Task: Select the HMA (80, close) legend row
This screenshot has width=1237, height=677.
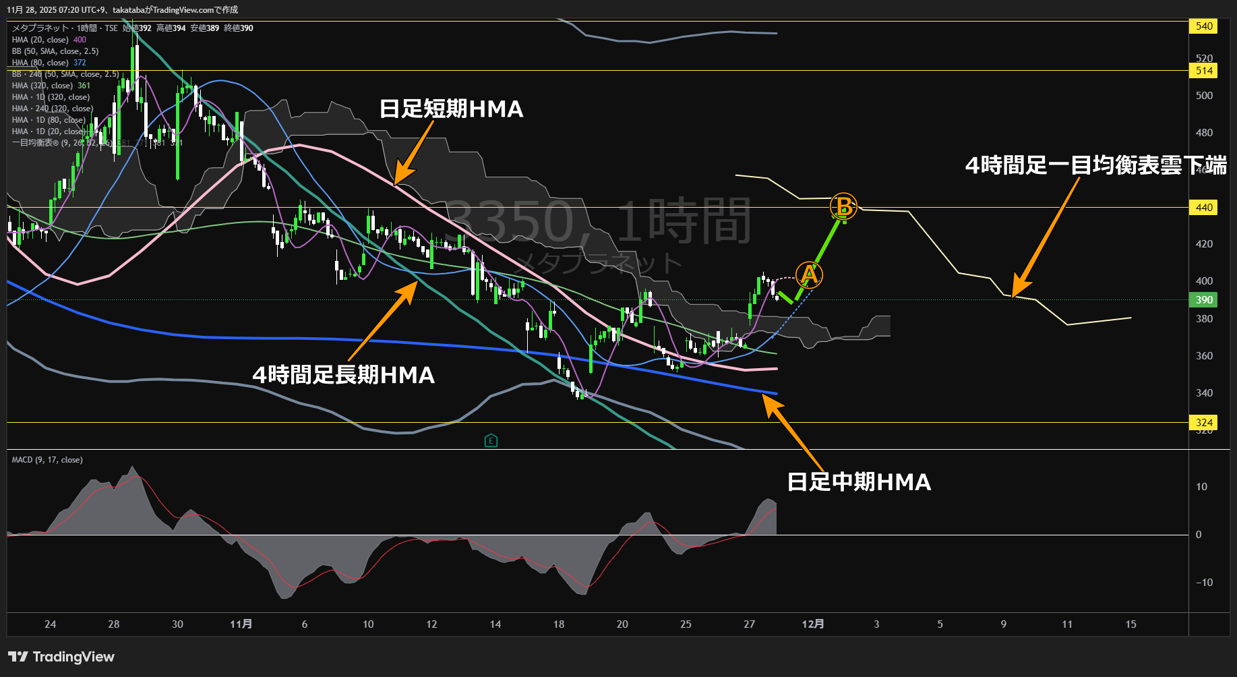Action: [x=49, y=63]
